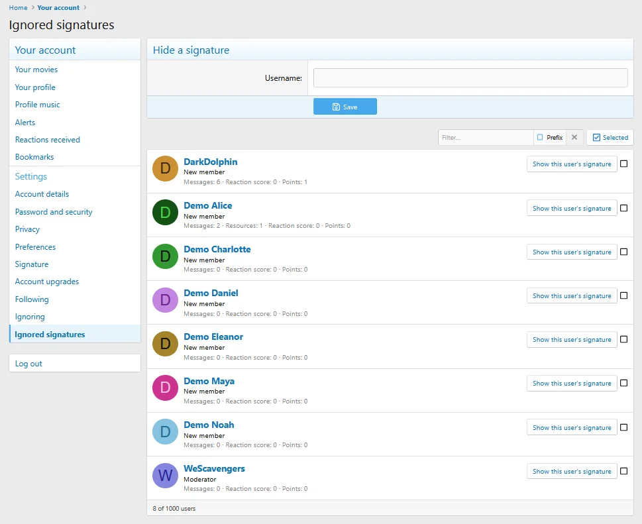This screenshot has height=524, width=642.
Task: Click Demo Daniel's purple avatar
Action: coord(165,299)
